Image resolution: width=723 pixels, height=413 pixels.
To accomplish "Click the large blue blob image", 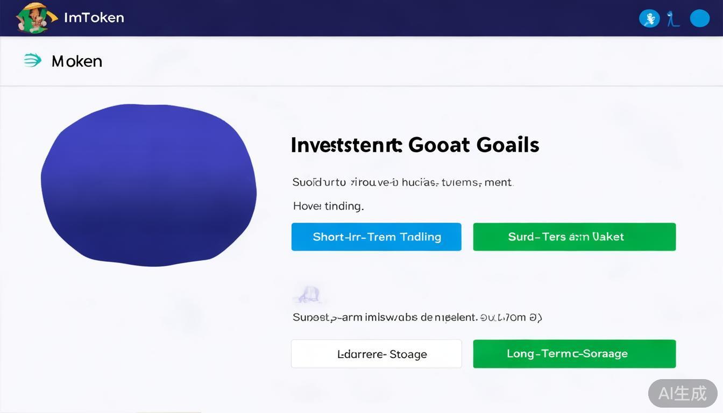I will [x=148, y=186].
